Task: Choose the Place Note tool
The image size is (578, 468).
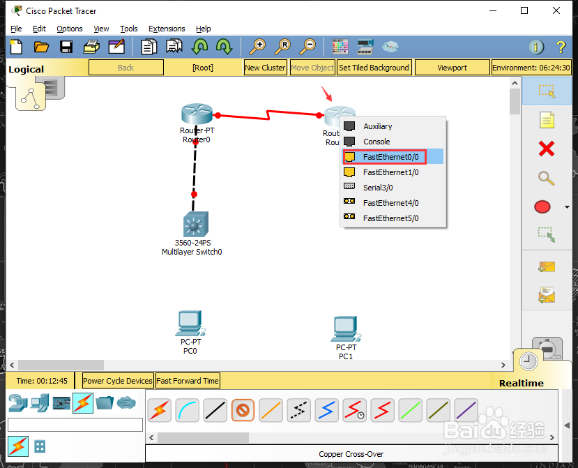Action: pos(547,120)
